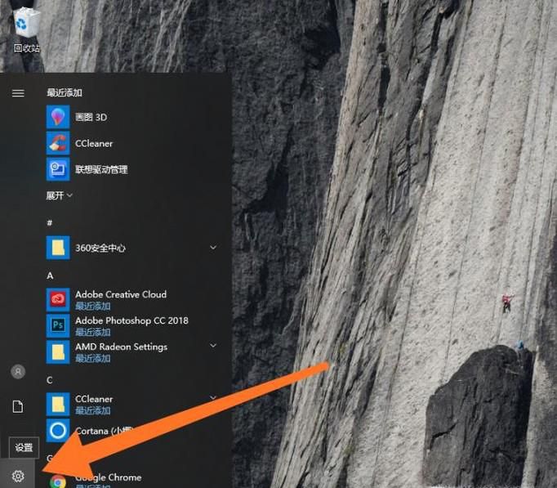The height and width of the screenshot is (488, 557).
Task: Click the A letter section header
Action: [x=50, y=275]
